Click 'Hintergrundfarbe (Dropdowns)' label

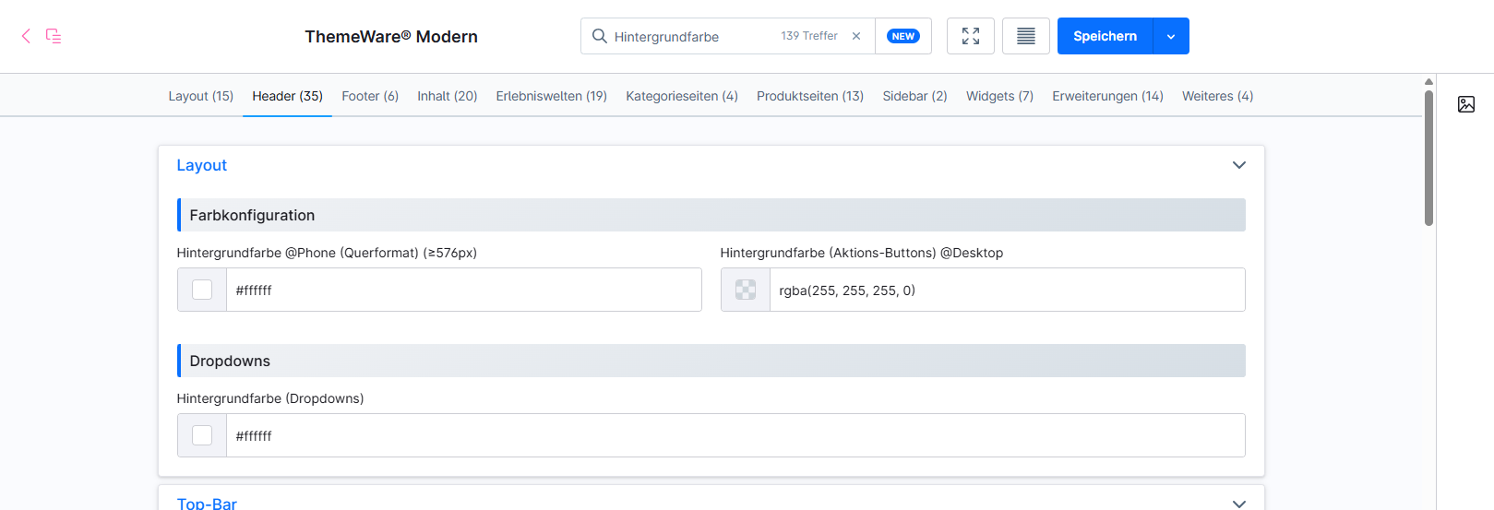tap(270, 398)
